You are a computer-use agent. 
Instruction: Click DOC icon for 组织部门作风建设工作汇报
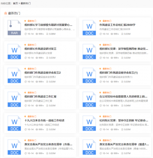pos(14,99)
